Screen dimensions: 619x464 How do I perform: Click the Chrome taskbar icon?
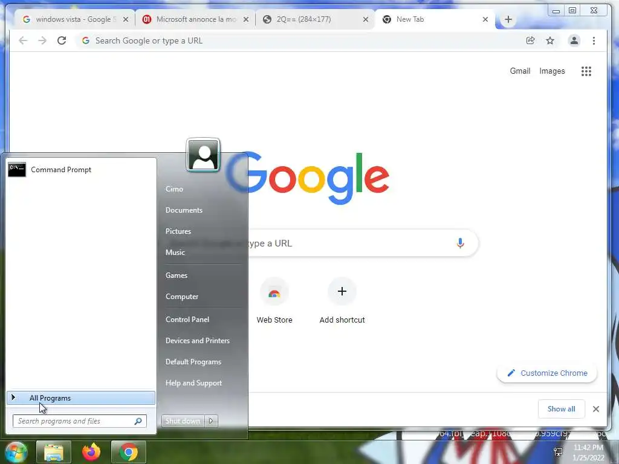point(129,452)
